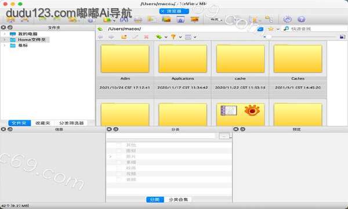Expand the Home文件夹 tree item
The width and height of the screenshot is (348, 209).
[x=5, y=39]
